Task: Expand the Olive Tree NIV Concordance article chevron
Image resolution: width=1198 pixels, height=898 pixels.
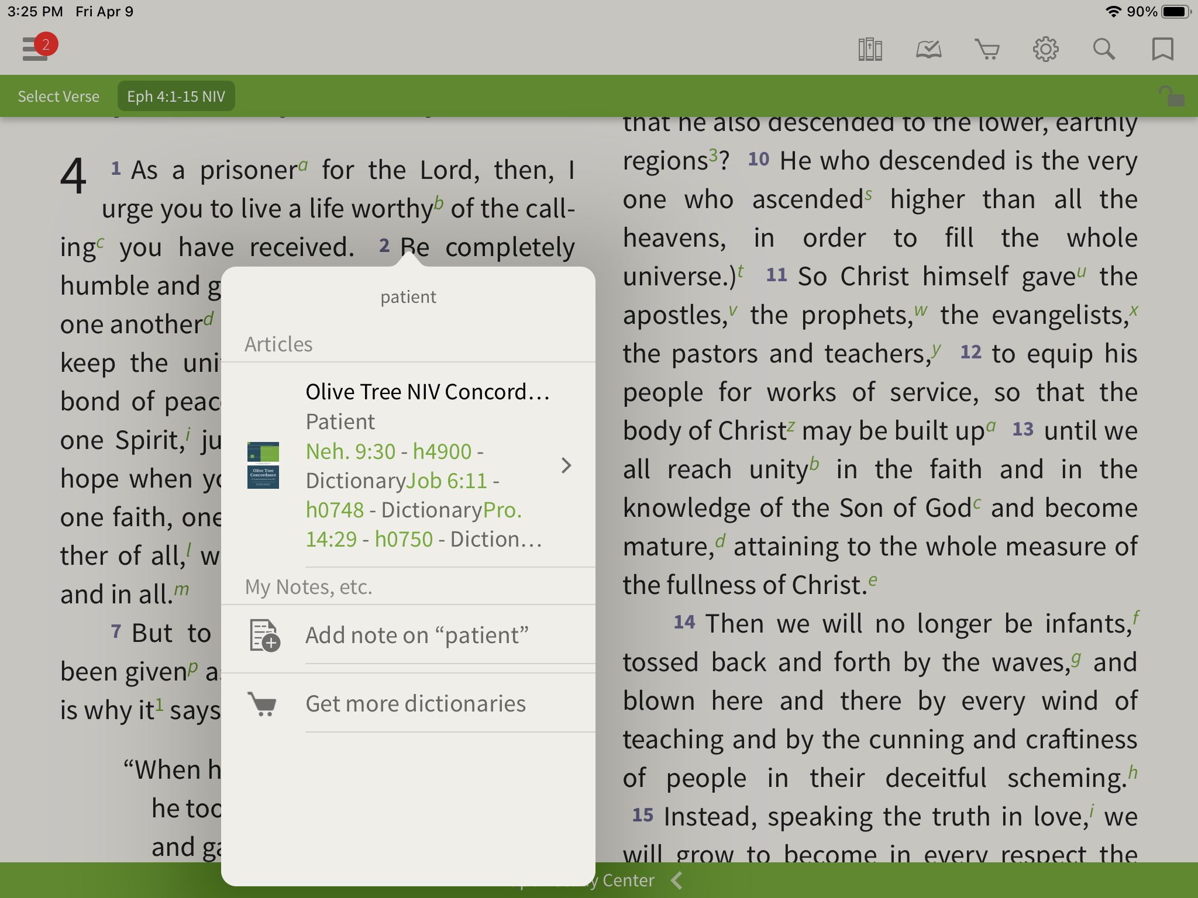Action: [566, 465]
